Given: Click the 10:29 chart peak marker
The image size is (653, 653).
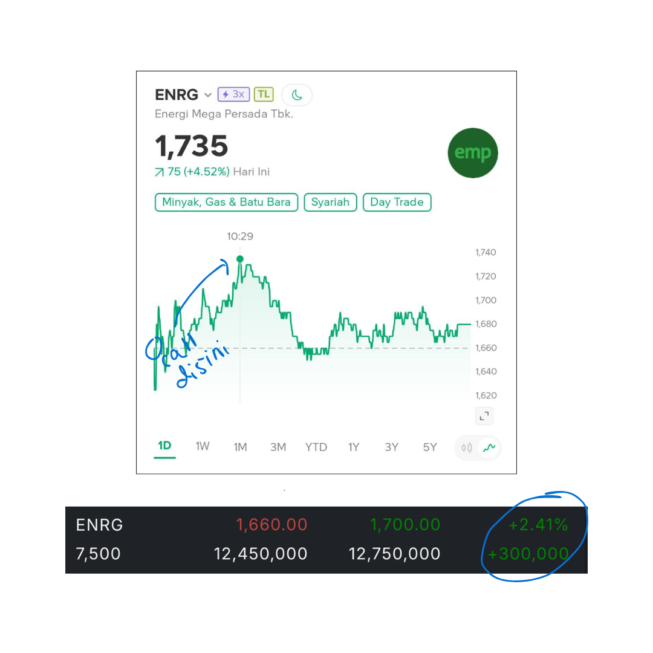Looking at the screenshot, I should pos(240,259).
